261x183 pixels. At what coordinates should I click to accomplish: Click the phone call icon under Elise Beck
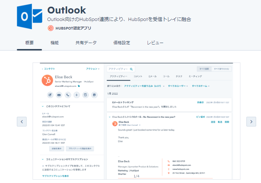(68, 95)
